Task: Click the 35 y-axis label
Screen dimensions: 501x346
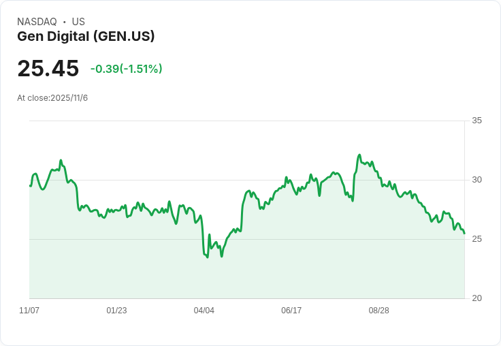Action: [x=476, y=121]
